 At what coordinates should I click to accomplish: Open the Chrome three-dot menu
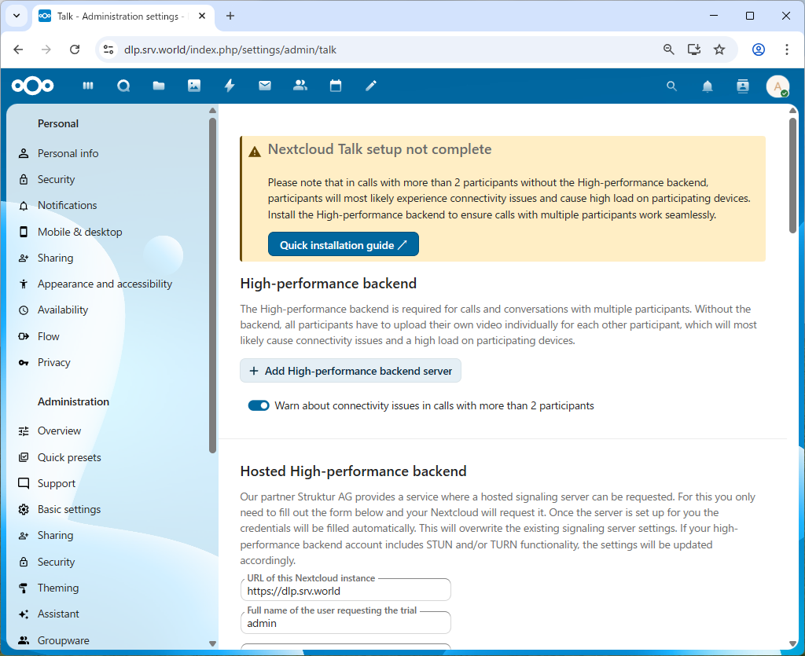(x=786, y=49)
